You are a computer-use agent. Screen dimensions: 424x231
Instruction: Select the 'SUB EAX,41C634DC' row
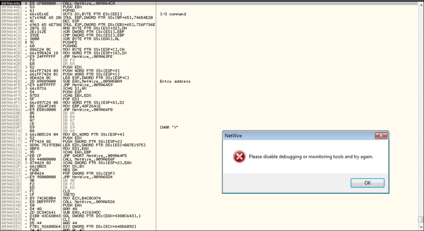click(x=82, y=212)
